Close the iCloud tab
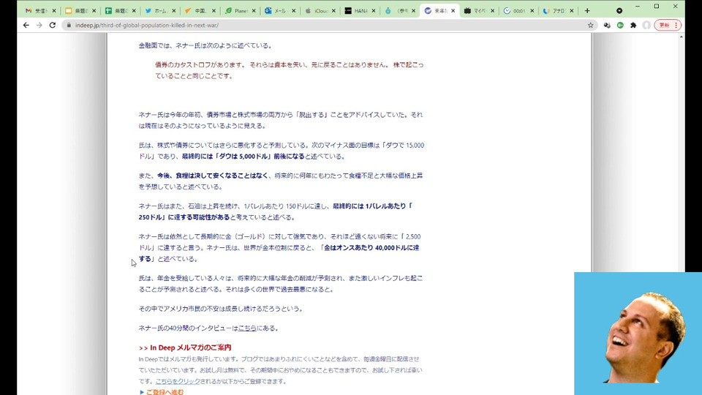The width and height of the screenshot is (702, 395). [x=333, y=11]
